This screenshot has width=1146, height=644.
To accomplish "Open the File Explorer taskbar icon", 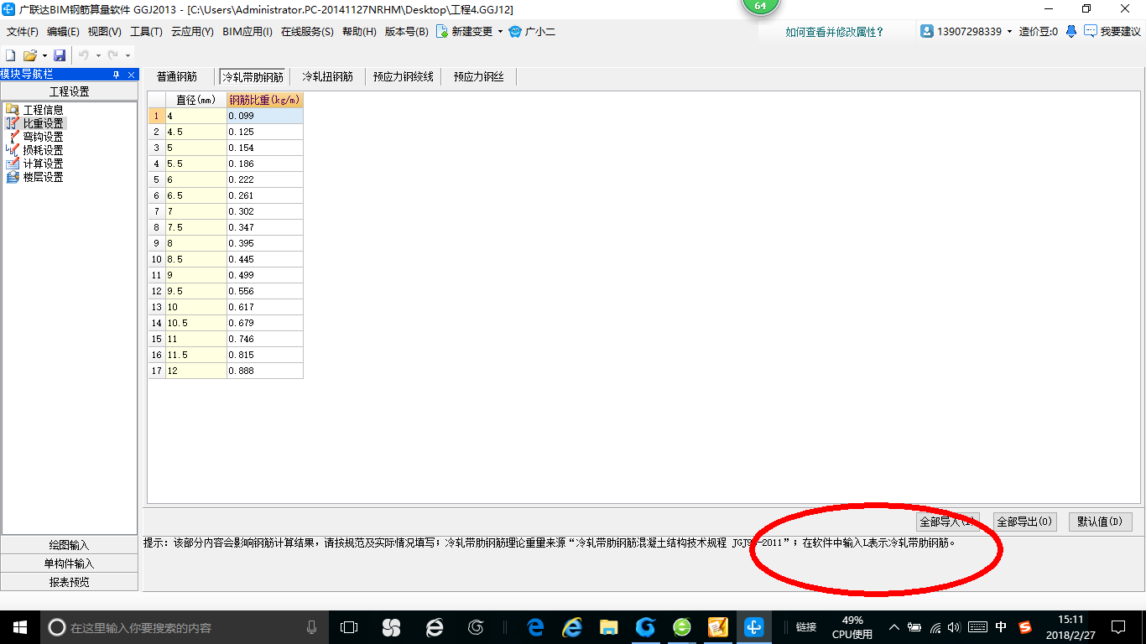I will (608, 627).
